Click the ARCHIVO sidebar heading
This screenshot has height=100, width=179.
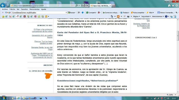point(48,65)
